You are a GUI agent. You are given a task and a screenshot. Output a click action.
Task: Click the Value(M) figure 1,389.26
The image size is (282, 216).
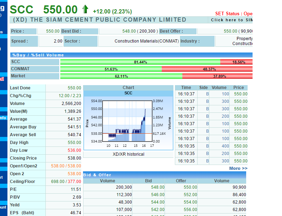coord(73,111)
